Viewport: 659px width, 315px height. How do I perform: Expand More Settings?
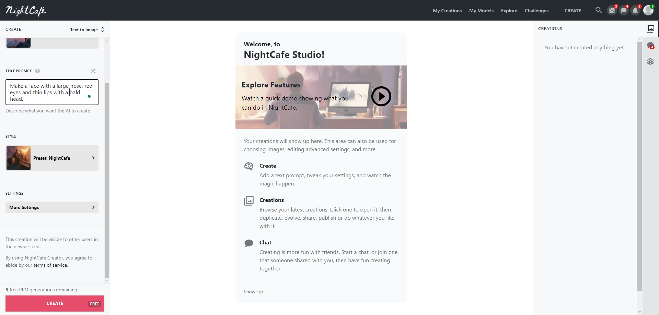(x=52, y=207)
